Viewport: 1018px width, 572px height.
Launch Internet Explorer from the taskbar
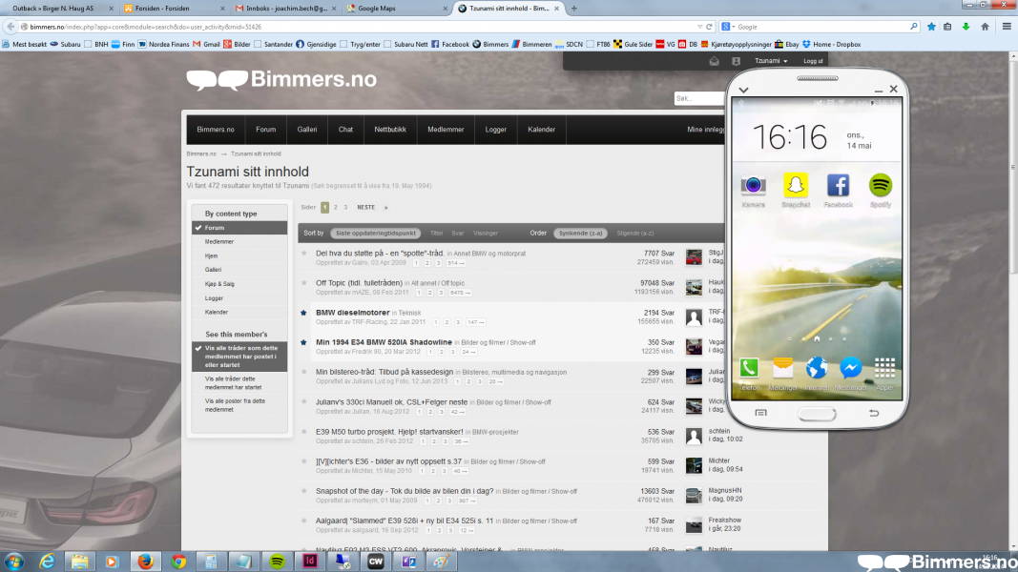tap(47, 562)
